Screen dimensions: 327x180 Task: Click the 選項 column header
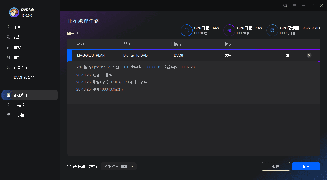[127, 44]
